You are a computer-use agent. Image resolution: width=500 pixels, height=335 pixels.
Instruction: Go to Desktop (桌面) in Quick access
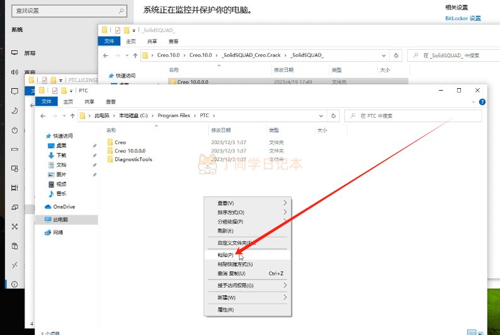(61, 145)
